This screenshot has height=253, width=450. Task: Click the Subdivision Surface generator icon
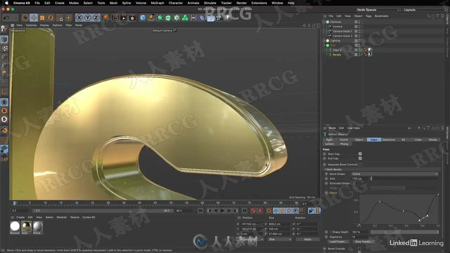pos(160,18)
